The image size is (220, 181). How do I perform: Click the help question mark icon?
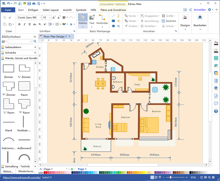click(216, 111)
